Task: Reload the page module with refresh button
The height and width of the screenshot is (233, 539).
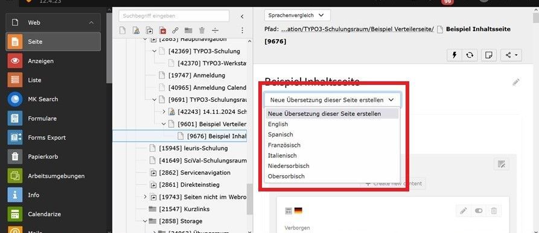Action: 470,55
